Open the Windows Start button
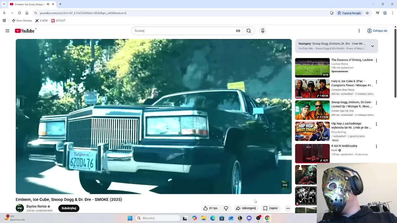 point(130,218)
